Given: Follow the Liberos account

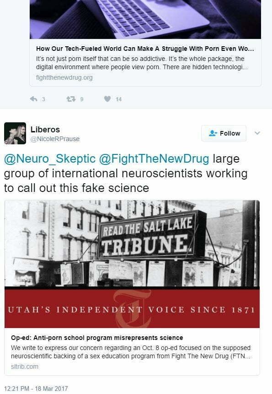Looking at the screenshot, I should point(224,133).
